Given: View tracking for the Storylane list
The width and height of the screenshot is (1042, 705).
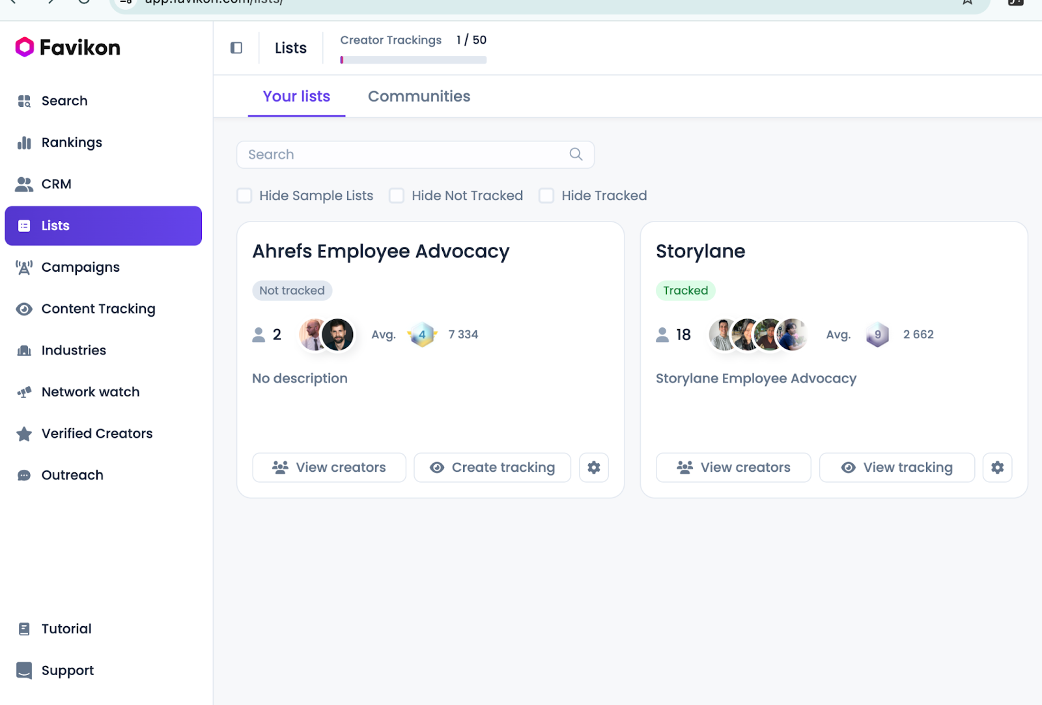Looking at the screenshot, I should [x=897, y=468].
